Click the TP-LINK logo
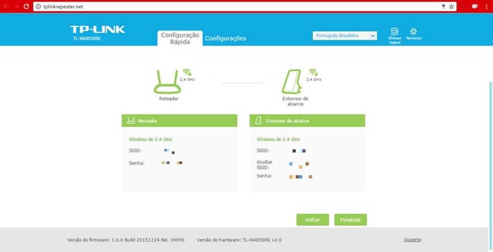The image size is (493, 252). (x=98, y=29)
